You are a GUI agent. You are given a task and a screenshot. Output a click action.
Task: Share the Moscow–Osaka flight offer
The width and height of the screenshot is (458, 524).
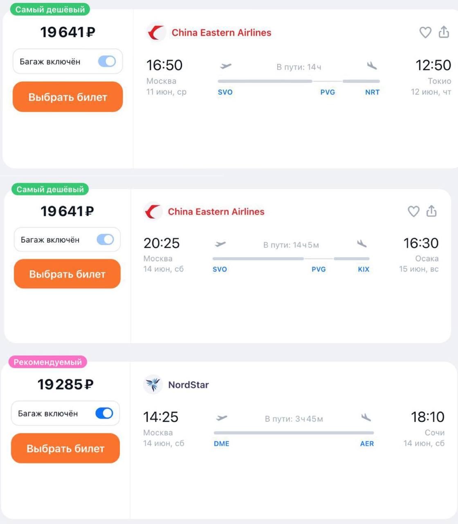(x=431, y=211)
